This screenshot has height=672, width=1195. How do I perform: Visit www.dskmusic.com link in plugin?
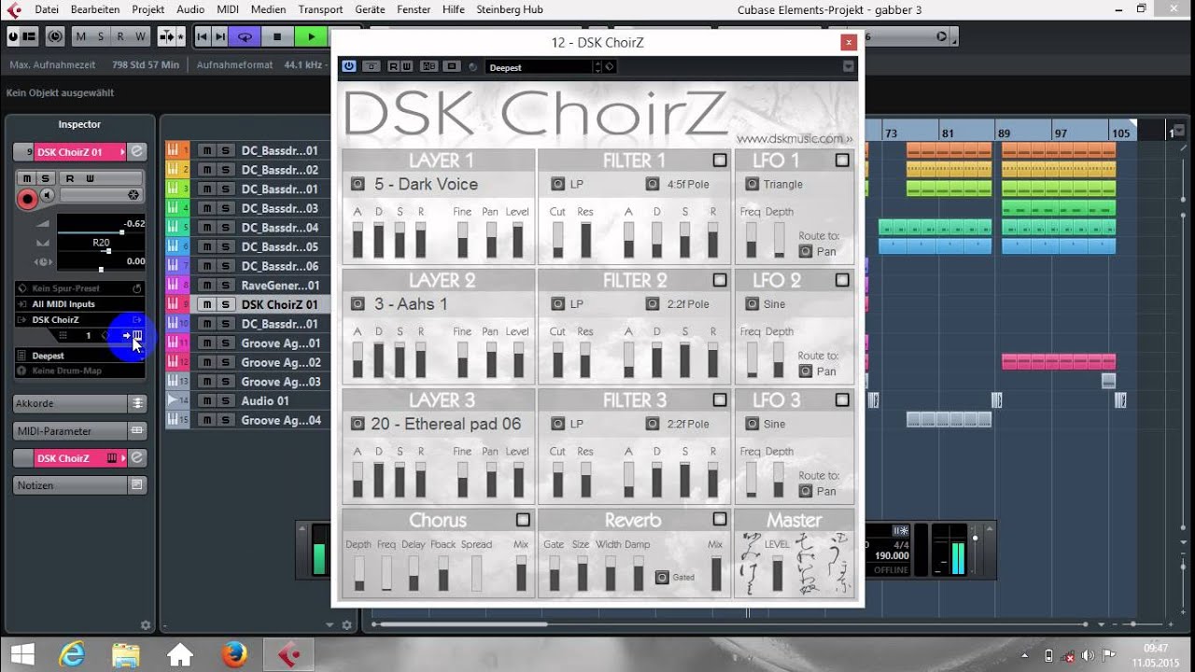794,139
